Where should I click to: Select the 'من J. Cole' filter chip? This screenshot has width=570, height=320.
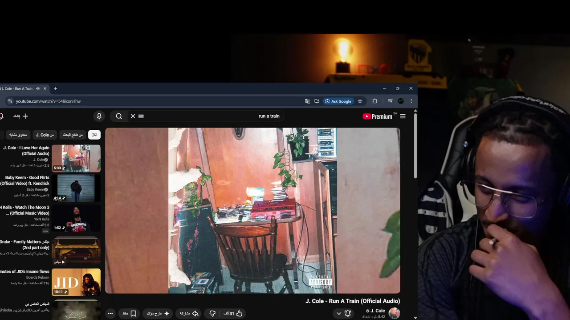[x=45, y=135]
